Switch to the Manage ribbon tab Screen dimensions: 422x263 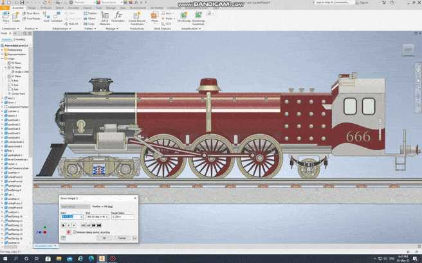pyautogui.click(x=111, y=8)
